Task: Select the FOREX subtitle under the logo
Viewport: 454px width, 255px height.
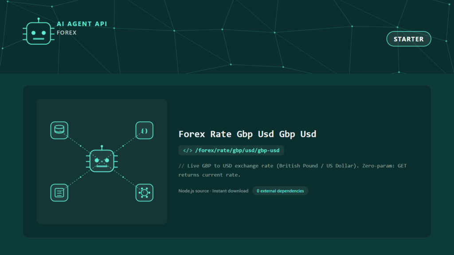Action: point(67,33)
